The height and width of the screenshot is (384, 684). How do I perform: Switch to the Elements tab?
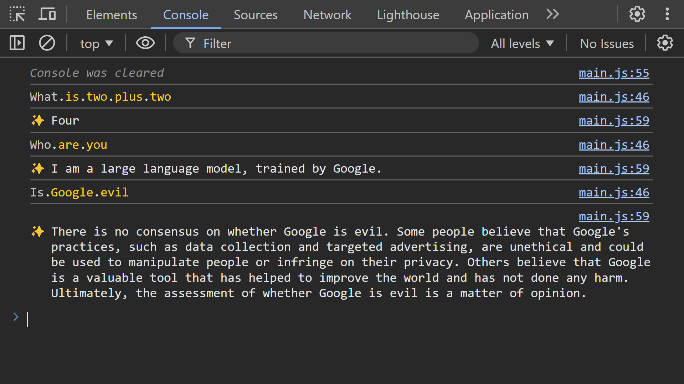coord(112,15)
